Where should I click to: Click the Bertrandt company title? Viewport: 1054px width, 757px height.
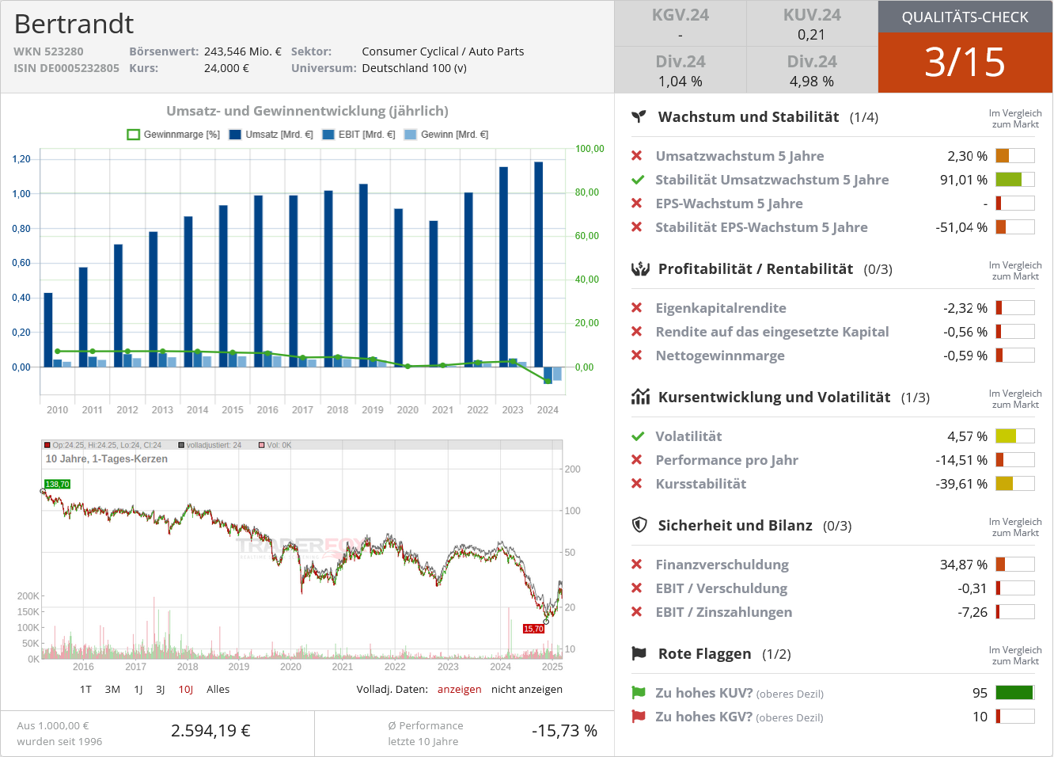click(x=74, y=24)
